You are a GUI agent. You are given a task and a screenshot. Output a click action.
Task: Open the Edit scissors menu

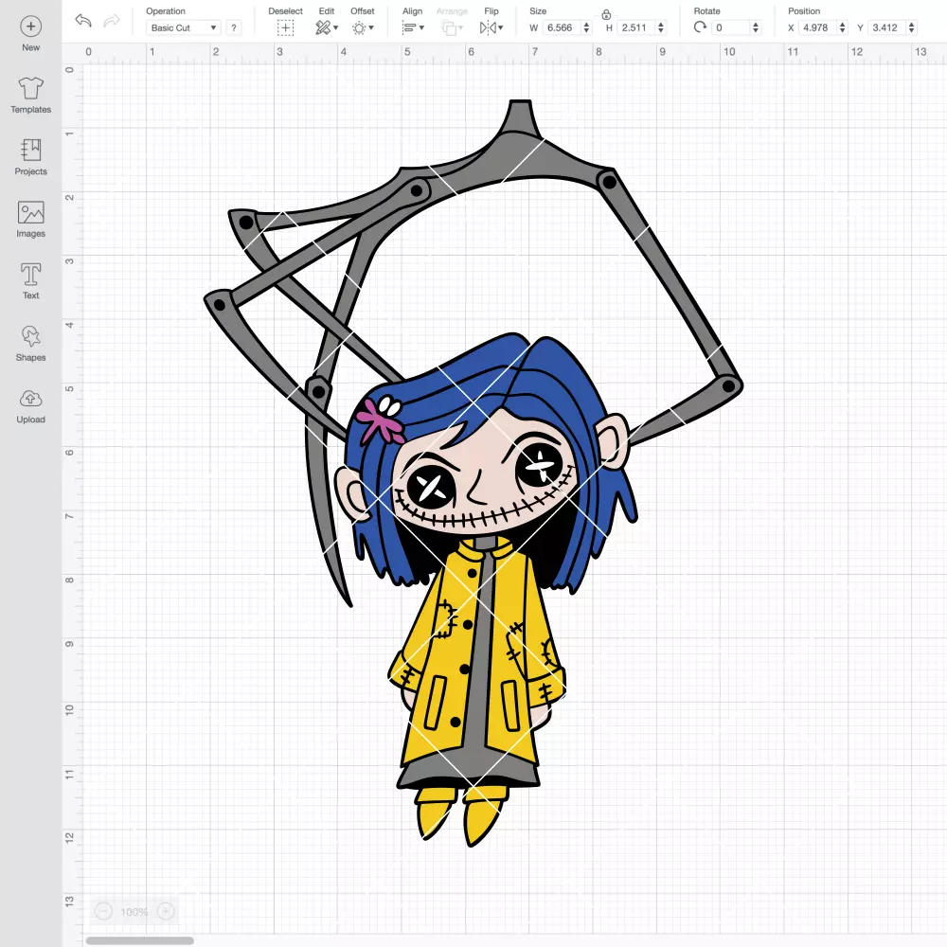tap(327, 27)
